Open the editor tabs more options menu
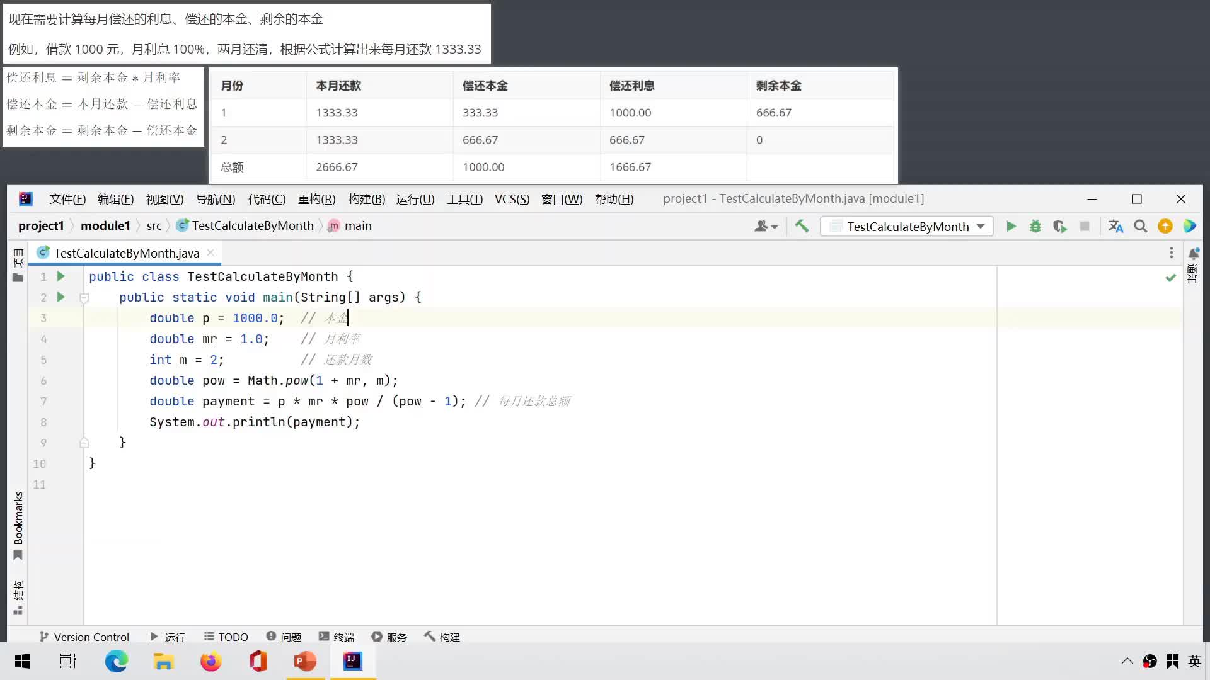1210x680 pixels. coord(1172,252)
